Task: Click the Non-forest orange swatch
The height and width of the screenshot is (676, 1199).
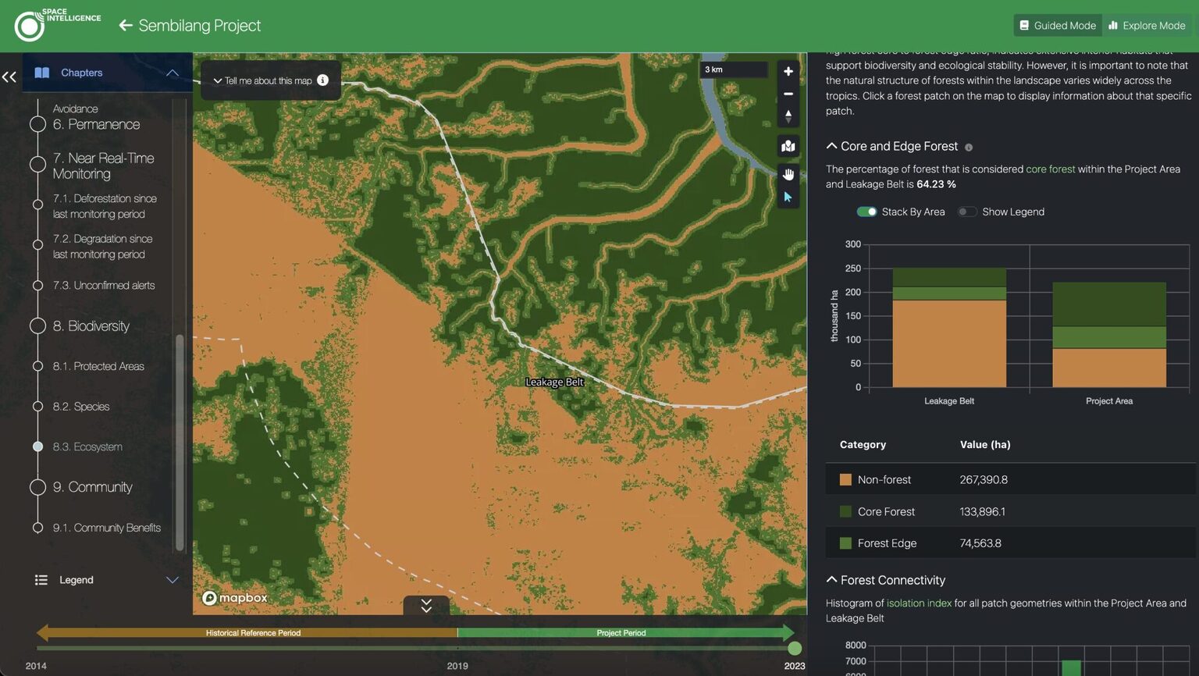Action: [x=845, y=479]
